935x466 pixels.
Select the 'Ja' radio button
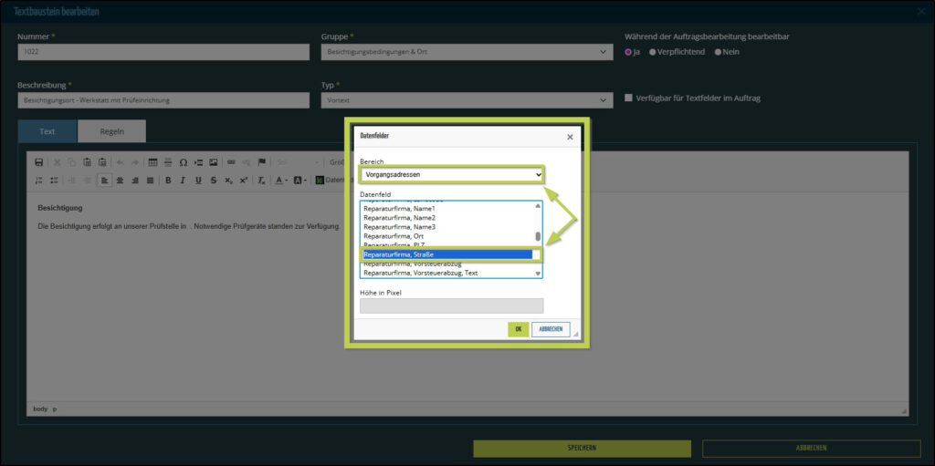point(628,52)
